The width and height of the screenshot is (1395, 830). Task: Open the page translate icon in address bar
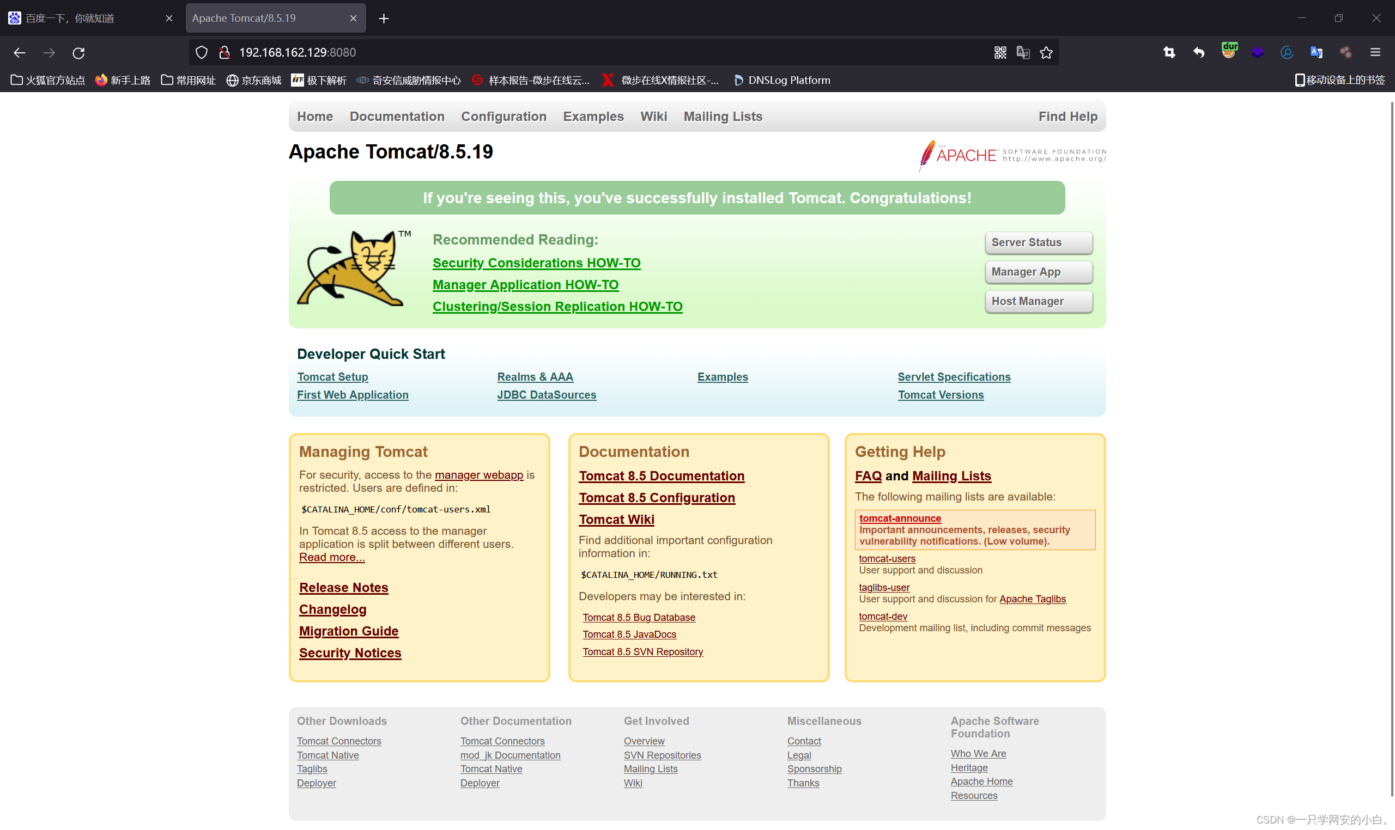[x=1023, y=52]
